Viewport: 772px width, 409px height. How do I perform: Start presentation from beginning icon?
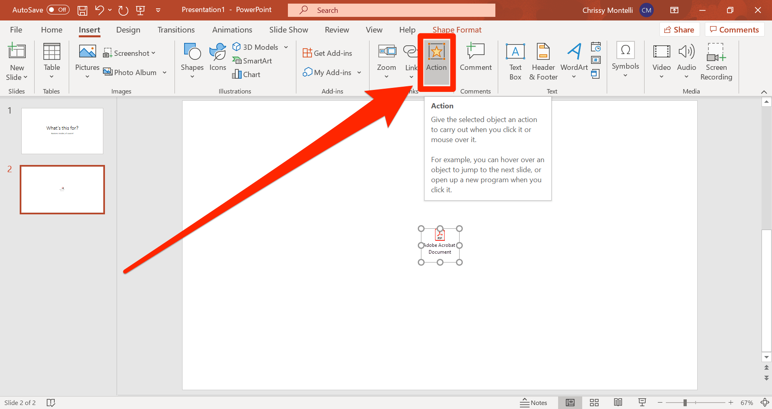click(x=140, y=10)
